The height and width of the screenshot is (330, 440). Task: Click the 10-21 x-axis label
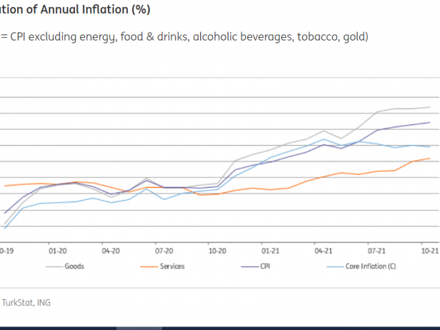click(430, 251)
